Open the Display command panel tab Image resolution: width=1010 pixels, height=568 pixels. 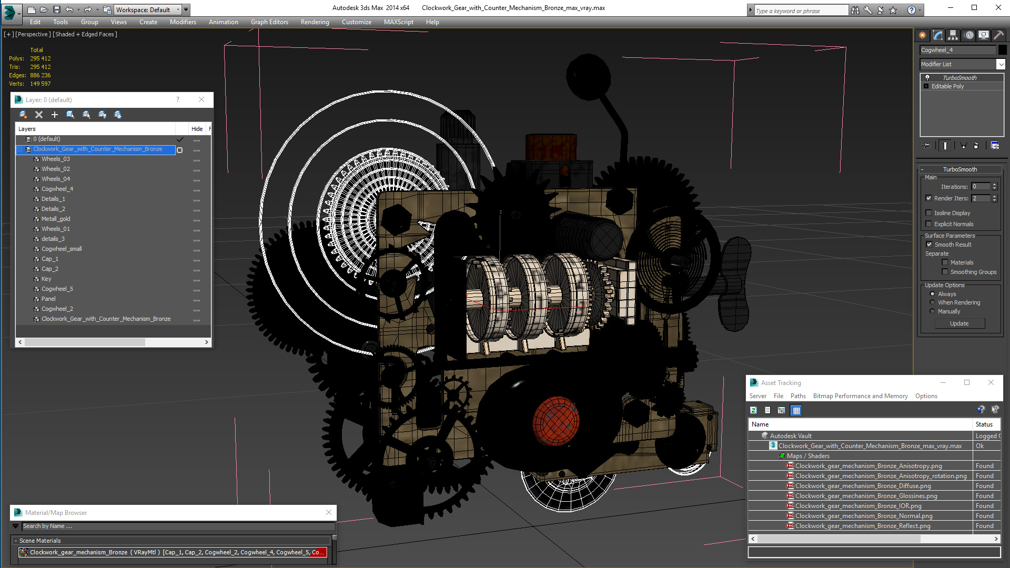pyautogui.click(x=984, y=35)
